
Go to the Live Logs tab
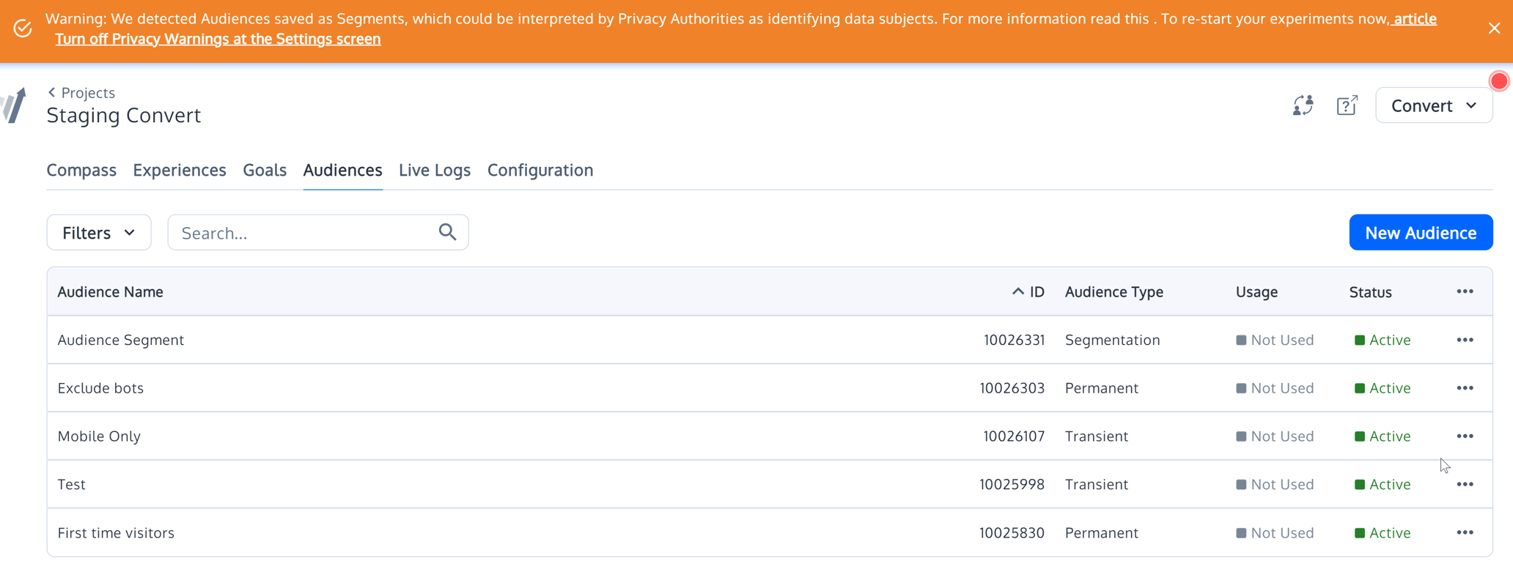pyautogui.click(x=435, y=170)
